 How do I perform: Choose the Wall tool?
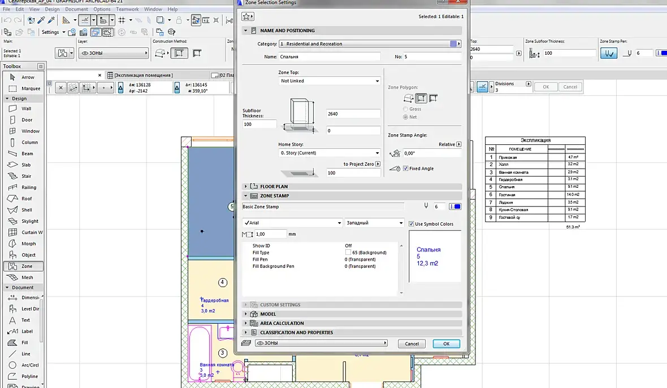click(23, 109)
